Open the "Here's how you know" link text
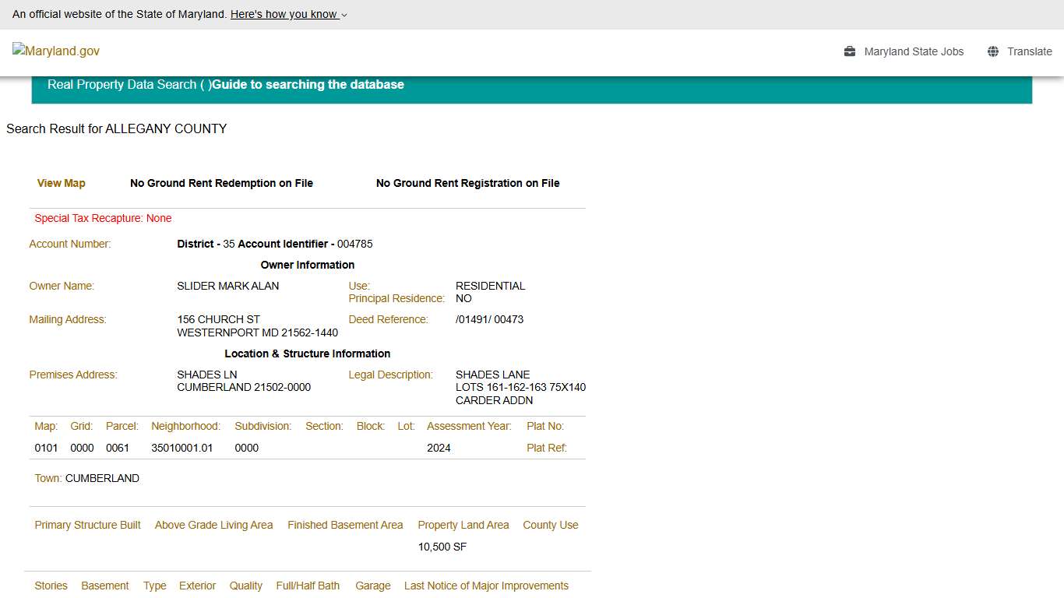 point(284,14)
